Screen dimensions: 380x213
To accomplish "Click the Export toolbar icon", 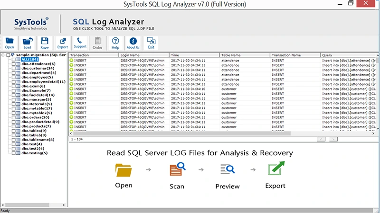I will pos(63,43).
